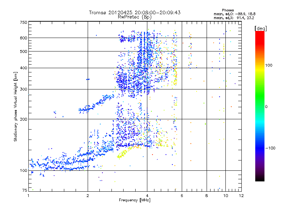Screen dimensions: 284x213
Task: Click the phase color scale bar
Action: (260, 106)
